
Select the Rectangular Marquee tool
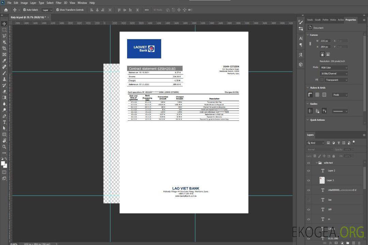click(4, 30)
